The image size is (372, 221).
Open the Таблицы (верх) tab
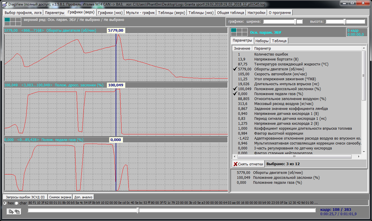coord(171,13)
